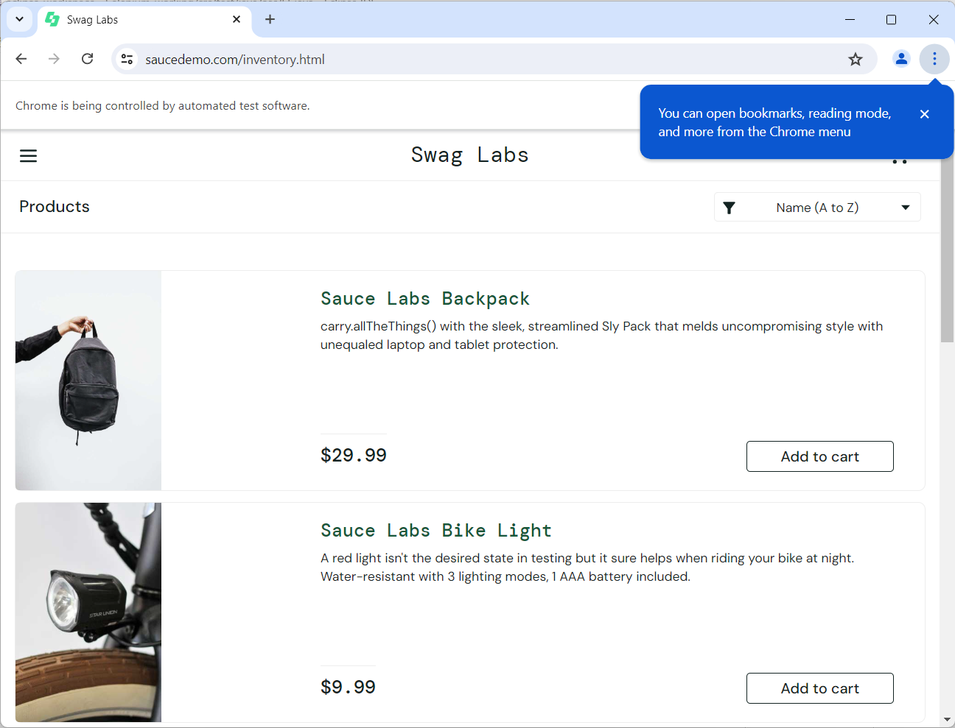Open the Chrome profile icon

[x=900, y=59]
